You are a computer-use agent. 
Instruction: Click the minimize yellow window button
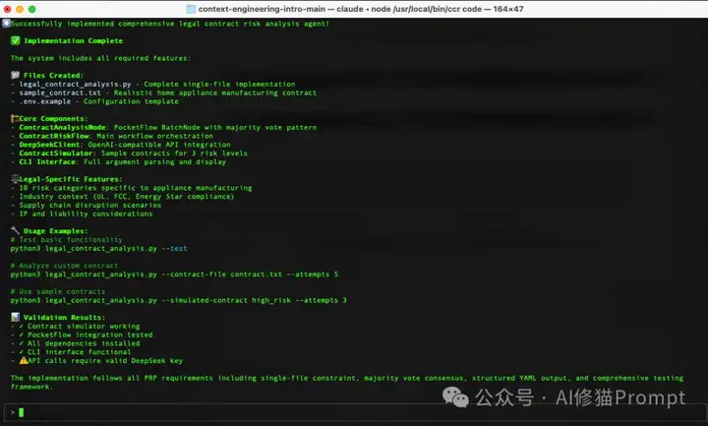tap(20, 9)
